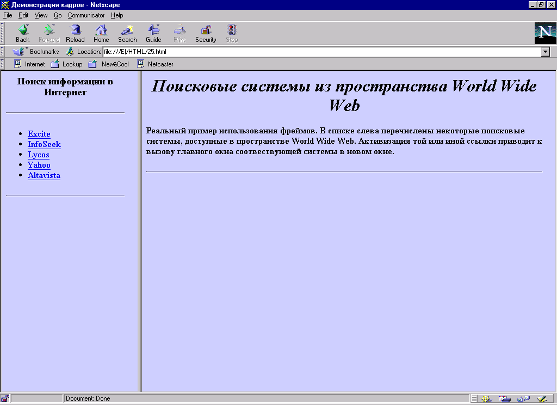Image resolution: width=557 pixels, height=405 pixels.
Task: Click the window system menu icon
Action: coord(5,5)
